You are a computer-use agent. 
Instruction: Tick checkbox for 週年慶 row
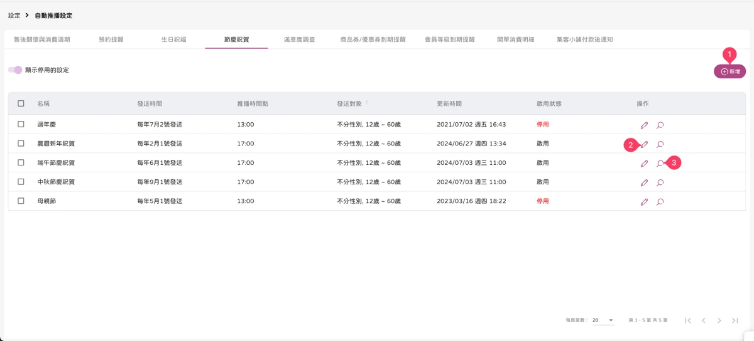click(21, 124)
